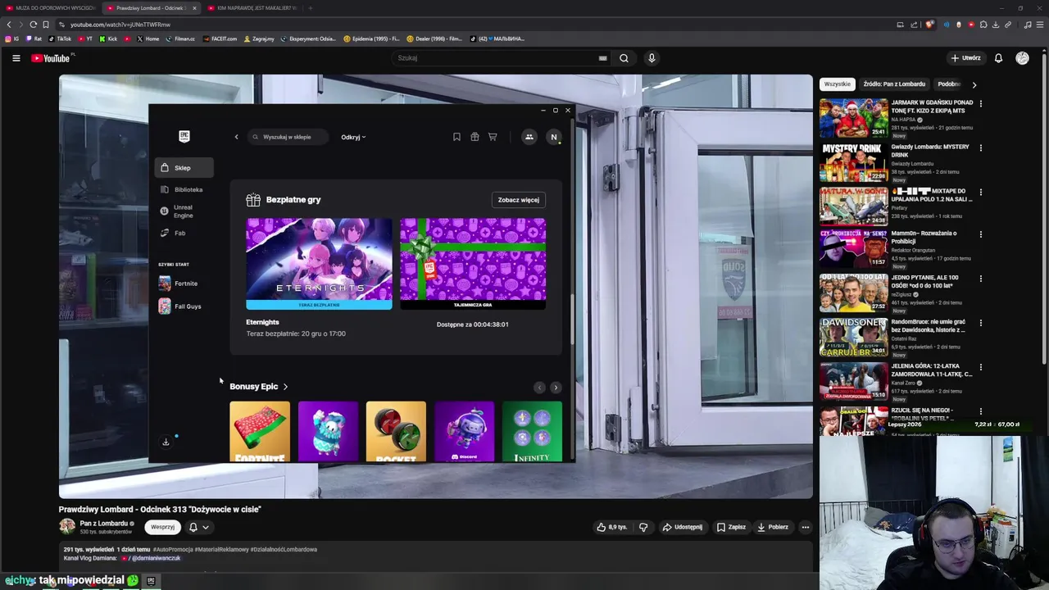Launch Fall Guys from quick start list
The width and height of the screenshot is (1049, 590).
(x=180, y=306)
